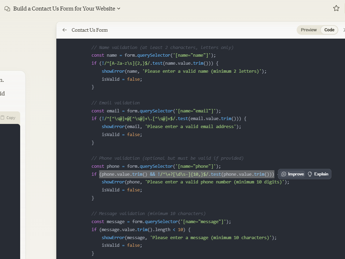Click the name regex test condition line
The height and width of the screenshot is (259, 345).
coord(155,63)
